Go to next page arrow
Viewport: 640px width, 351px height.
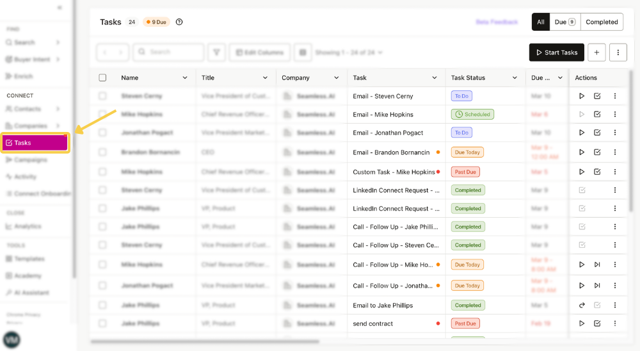(120, 53)
